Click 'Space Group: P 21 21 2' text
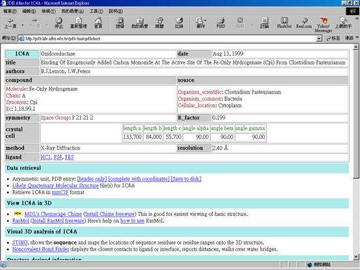This screenshot has height=270, width=360. tap(67, 118)
